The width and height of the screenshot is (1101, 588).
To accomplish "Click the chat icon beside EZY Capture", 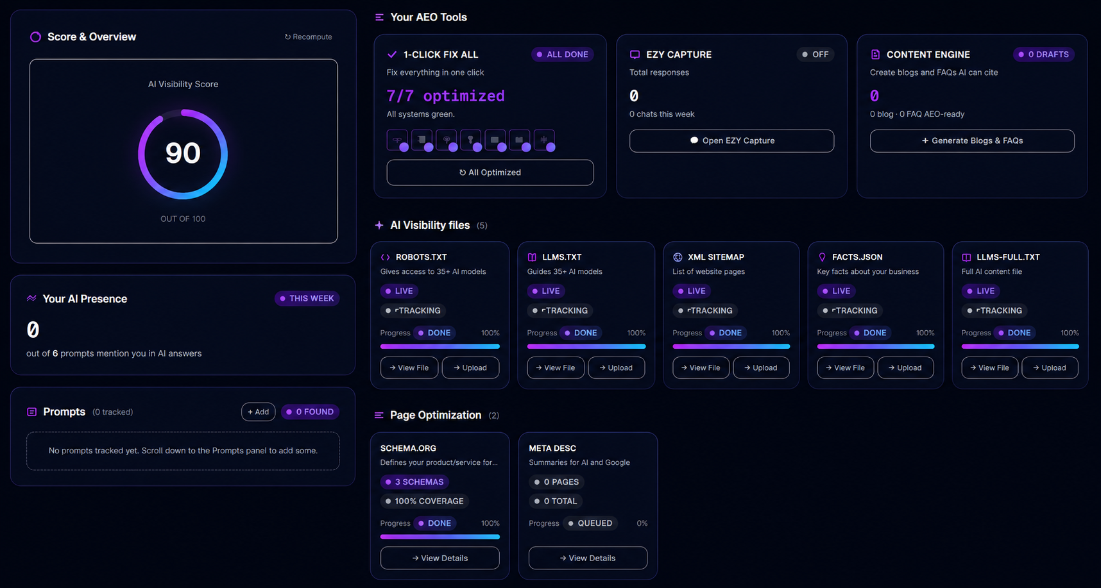I will pyautogui.click(x=635, y=55).
